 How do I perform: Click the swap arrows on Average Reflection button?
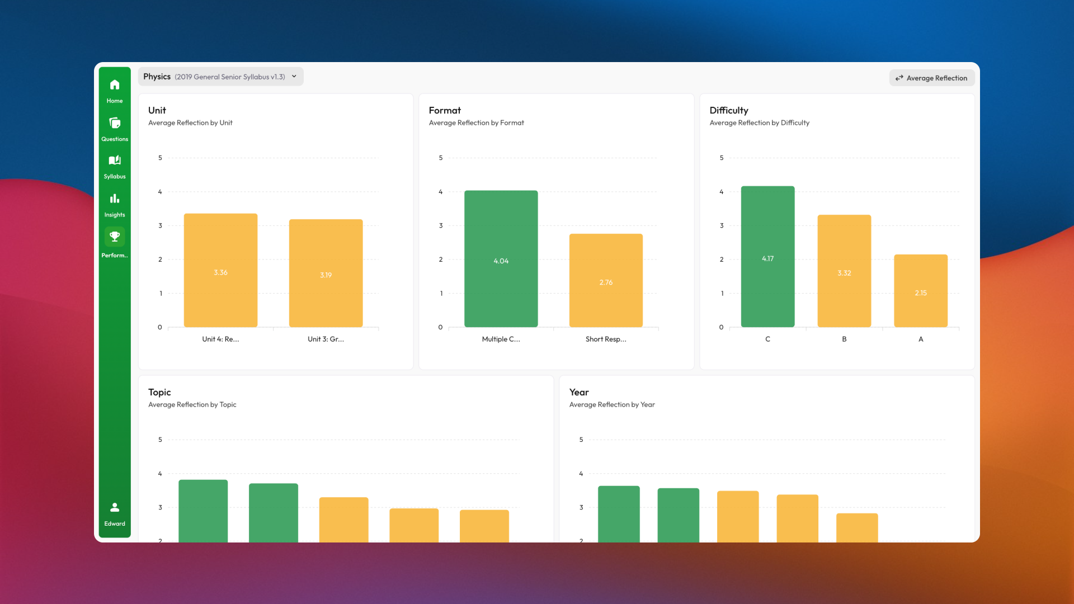pos(900,78)
